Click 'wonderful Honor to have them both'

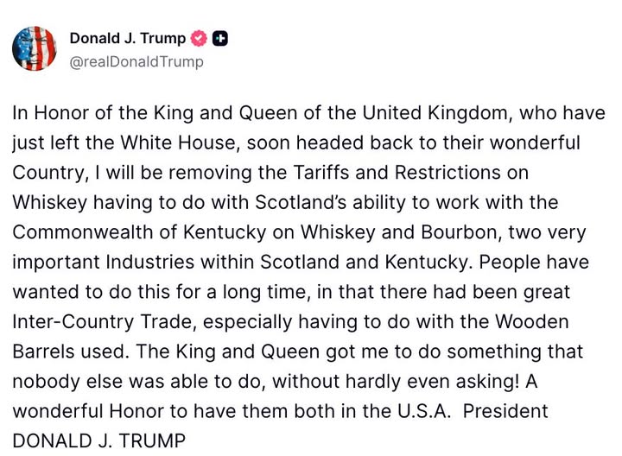[x=143, y=411]
